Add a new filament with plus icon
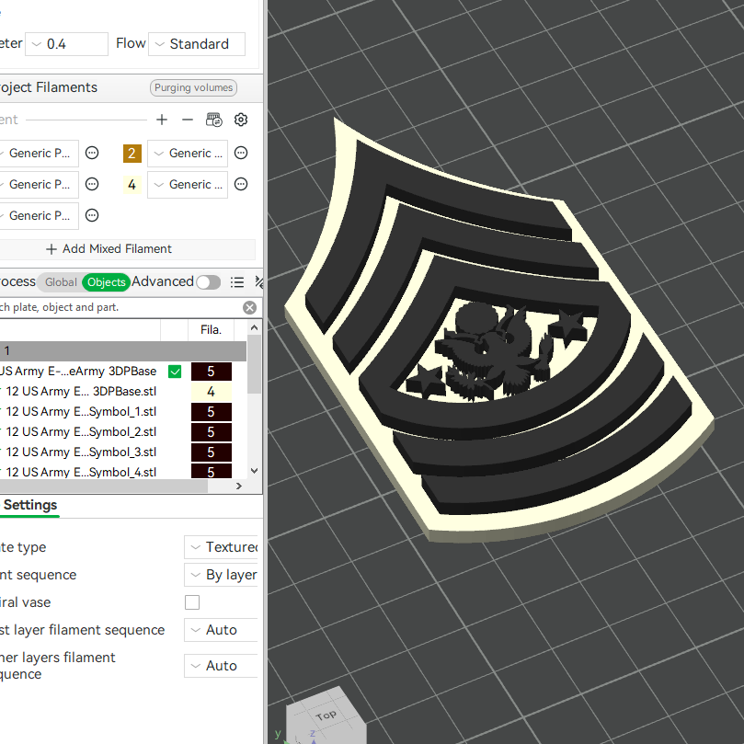 pos(161,120)
